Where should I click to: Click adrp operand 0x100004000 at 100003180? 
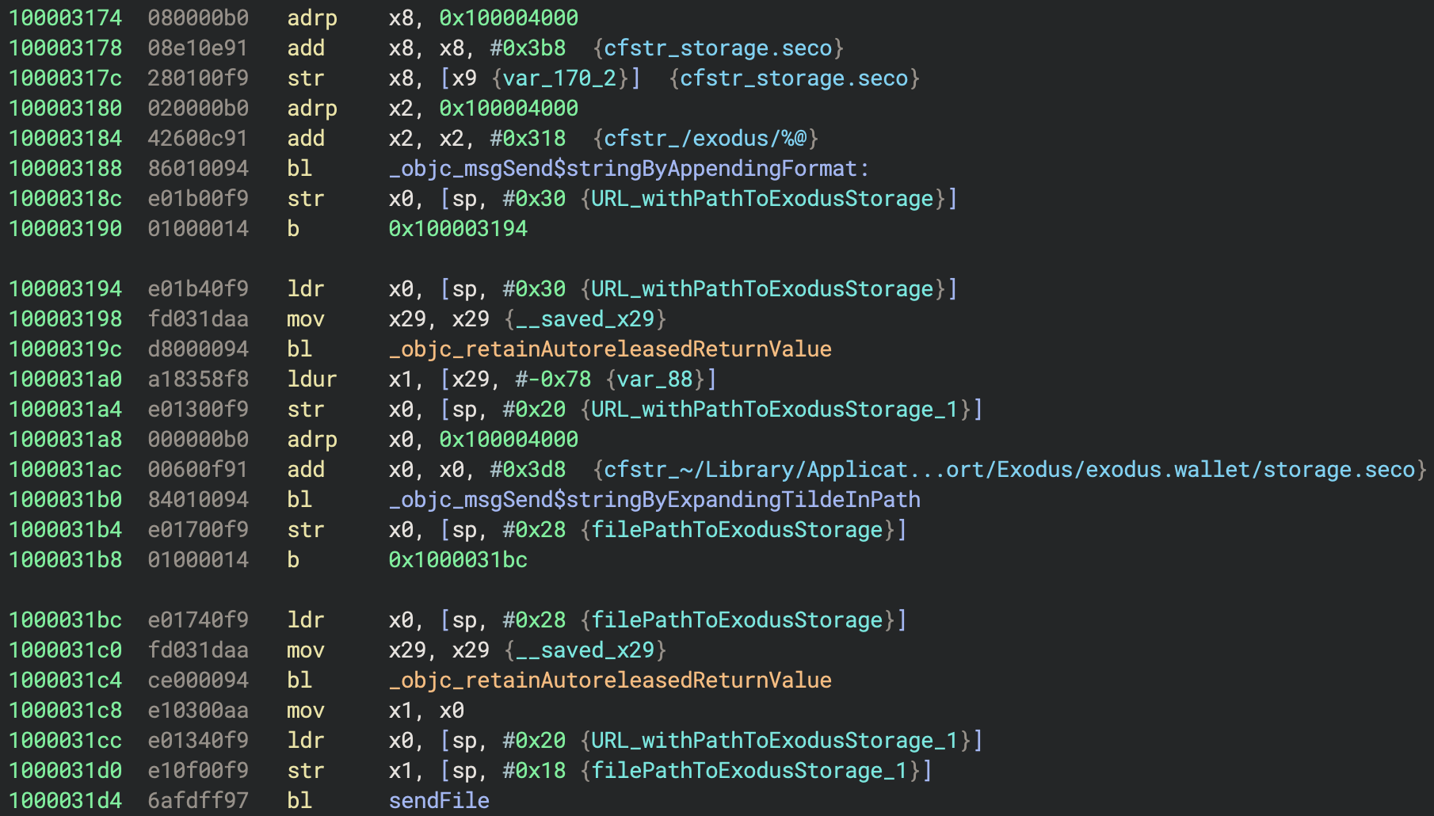click(509, 108)
